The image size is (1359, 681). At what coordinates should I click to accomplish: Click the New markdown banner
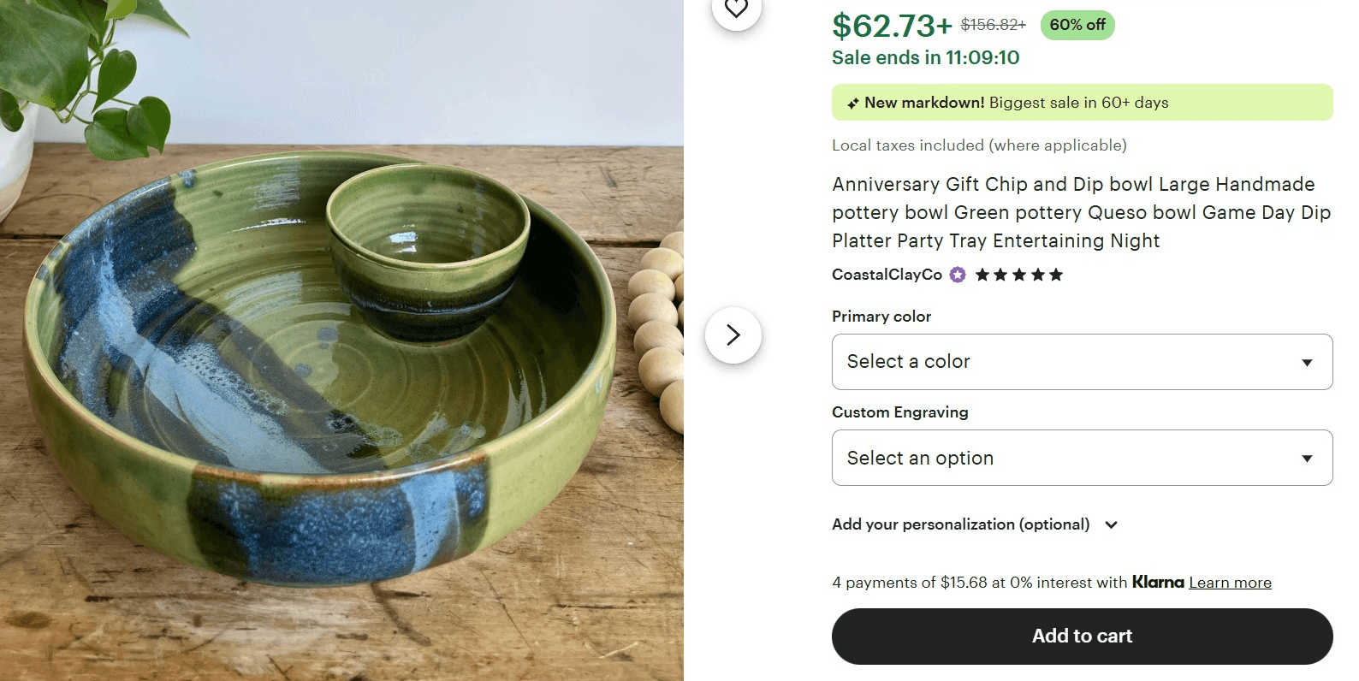pos(1082,103)
